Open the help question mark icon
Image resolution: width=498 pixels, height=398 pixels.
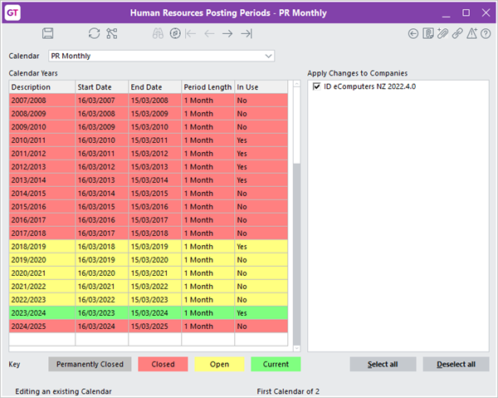[x=486, y=33]
